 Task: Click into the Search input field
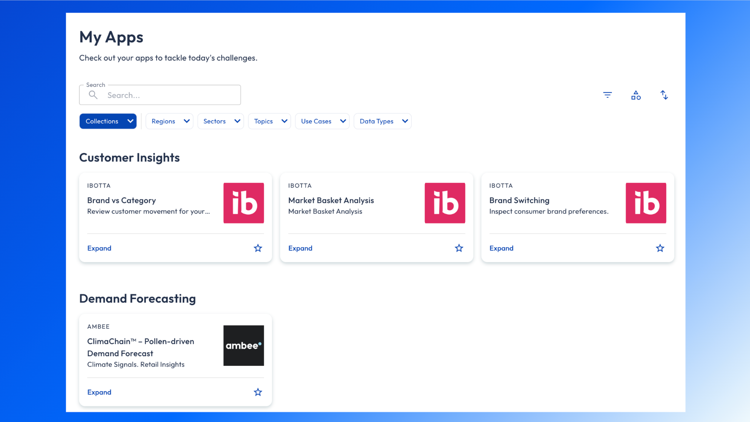160,95
